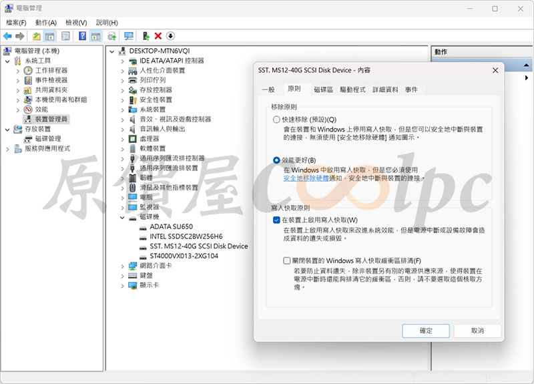
Task: Click the Actions pane more-actions right arrow
Action: [x=527, y=77]
